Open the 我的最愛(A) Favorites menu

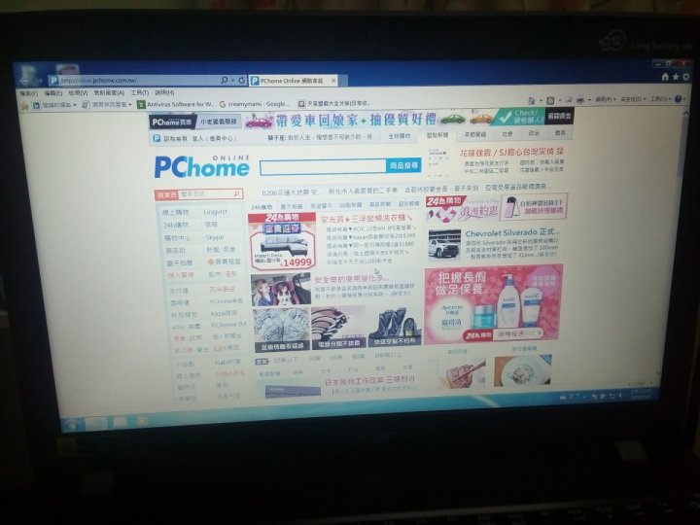(x=109, y=93)
